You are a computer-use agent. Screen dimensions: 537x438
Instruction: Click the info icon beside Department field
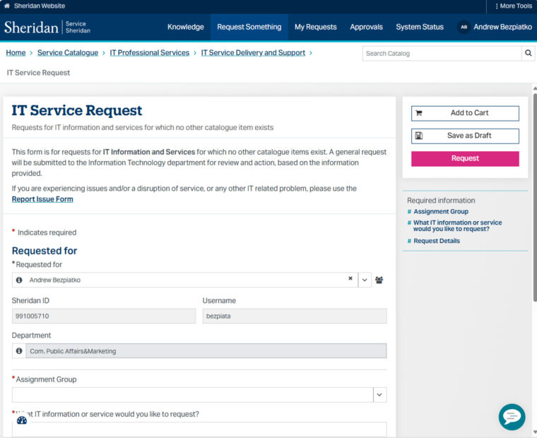(19, 350)
